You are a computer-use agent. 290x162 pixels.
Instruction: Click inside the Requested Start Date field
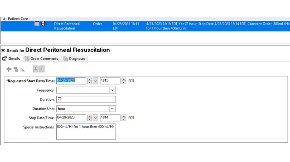tap(71, 81)
